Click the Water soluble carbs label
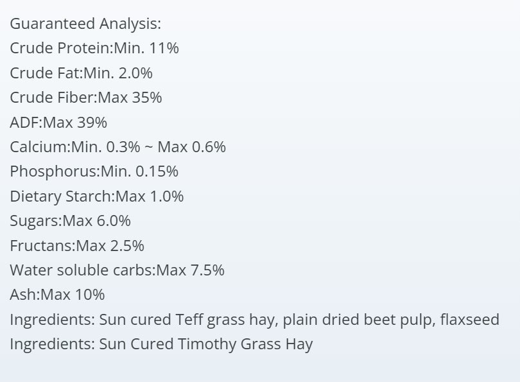 (x=82, y=270)
